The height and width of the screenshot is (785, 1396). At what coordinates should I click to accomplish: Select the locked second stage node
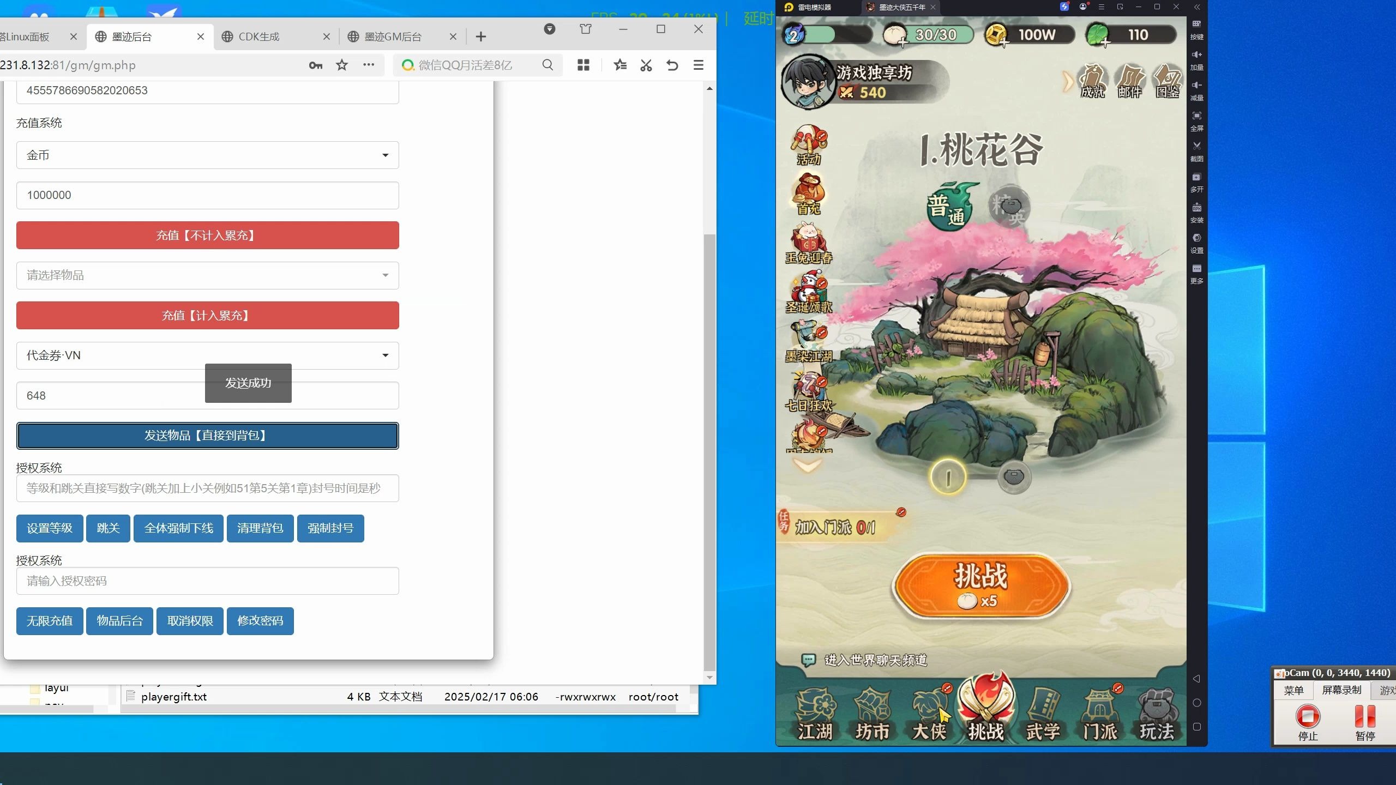coord(1014,478)
